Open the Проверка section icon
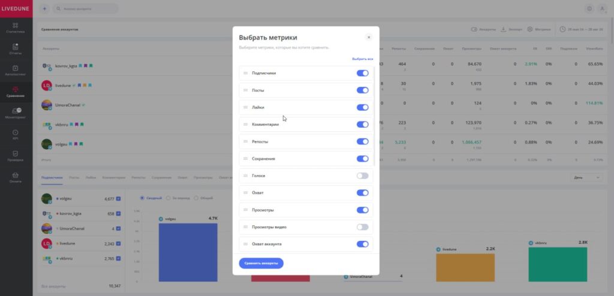Screen dimensions: 614x296 pyautogui.click(x=16, y=156)
